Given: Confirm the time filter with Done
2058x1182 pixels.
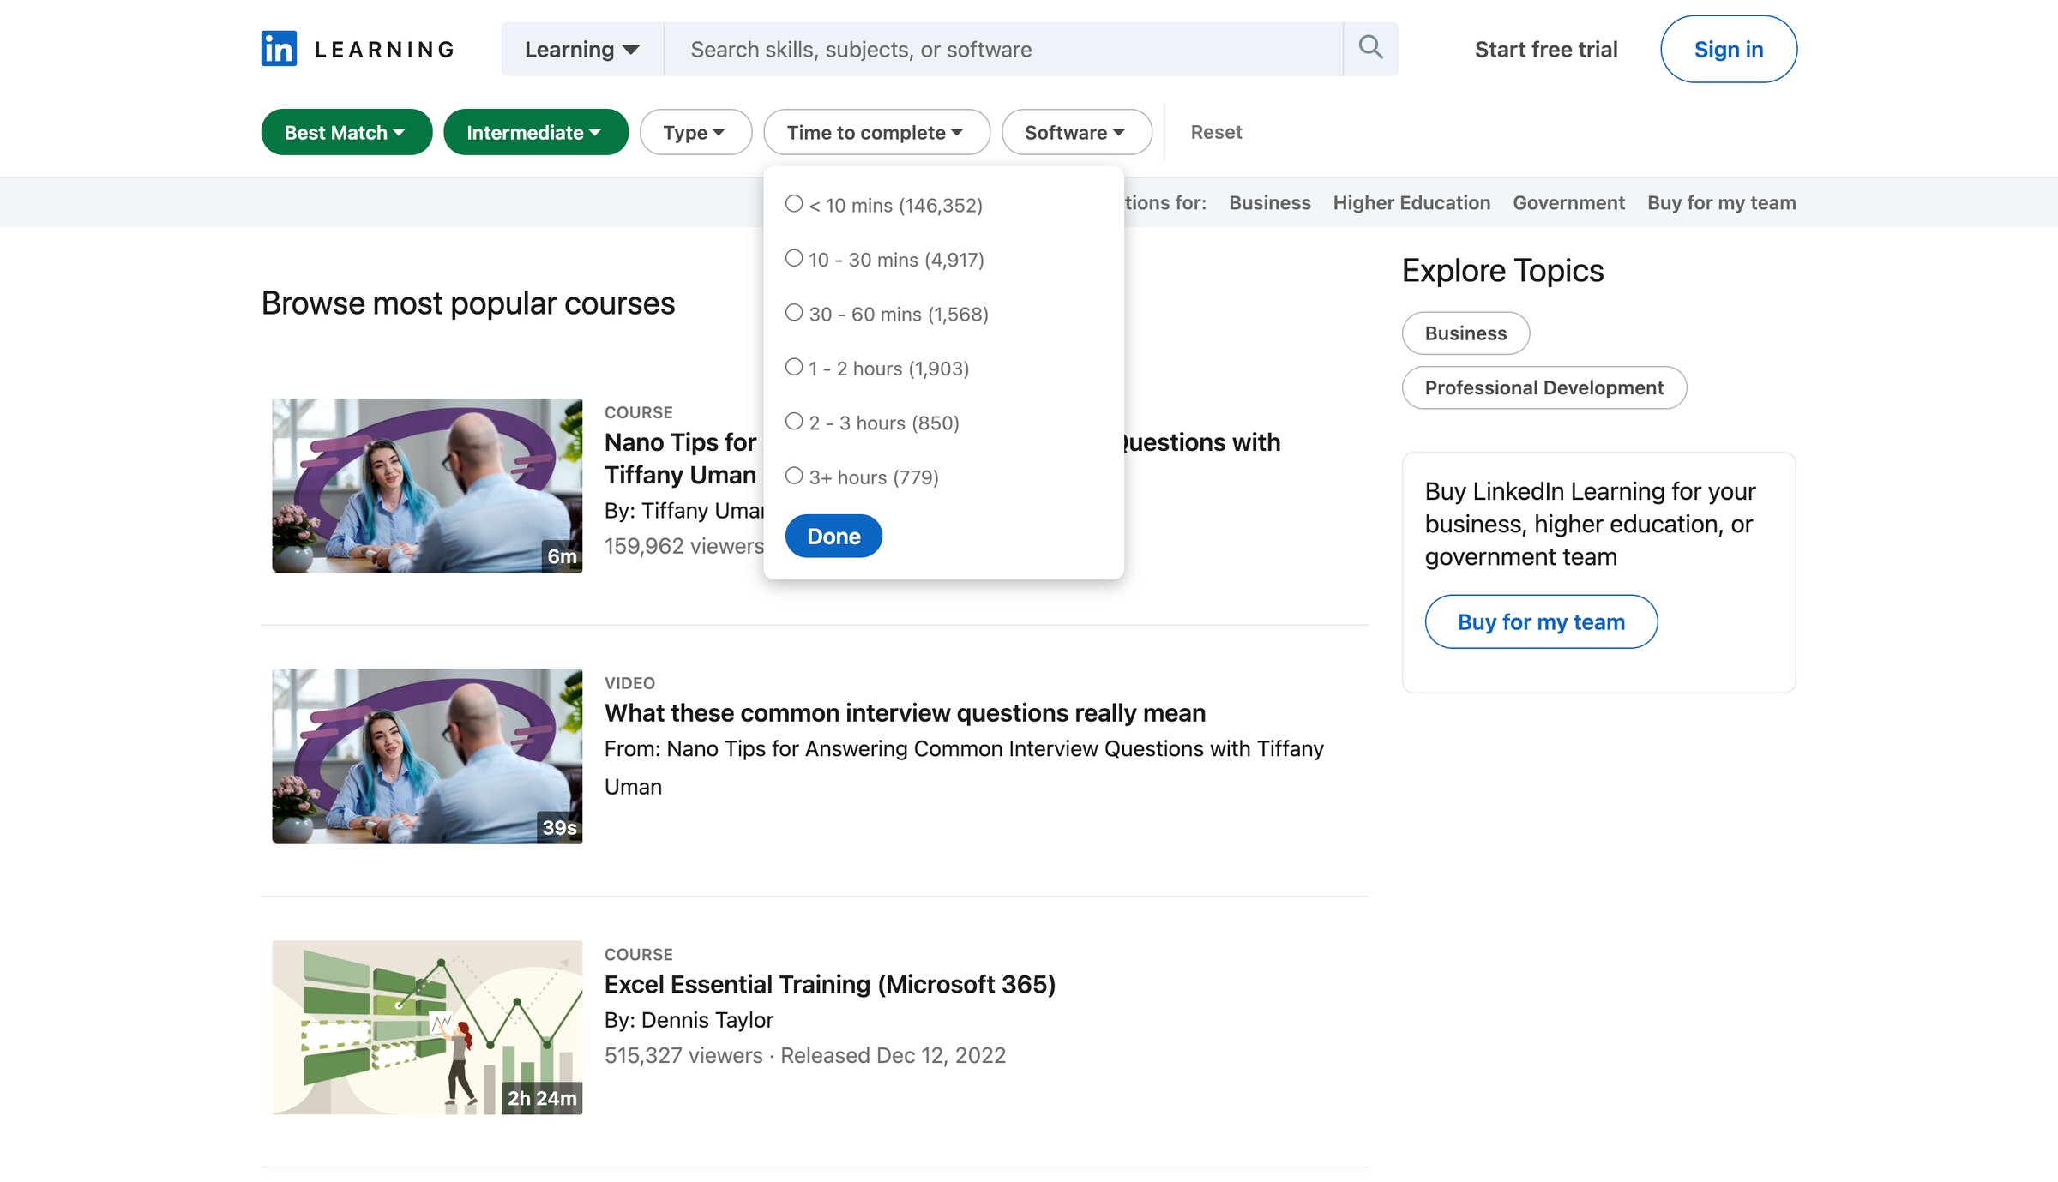Looking at the screenshot, I should 833,536.
